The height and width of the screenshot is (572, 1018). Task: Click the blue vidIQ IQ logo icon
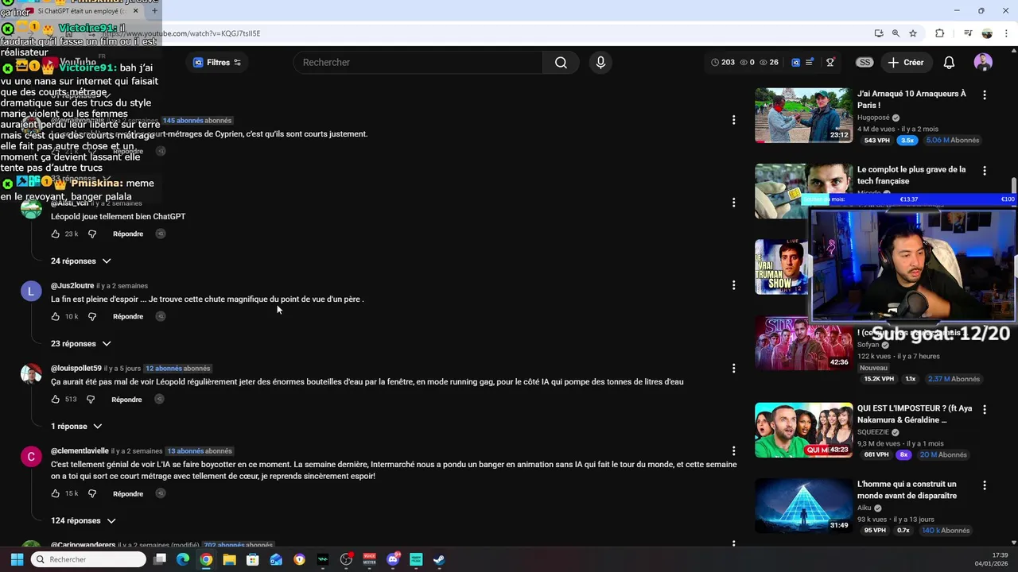point(795,63)
